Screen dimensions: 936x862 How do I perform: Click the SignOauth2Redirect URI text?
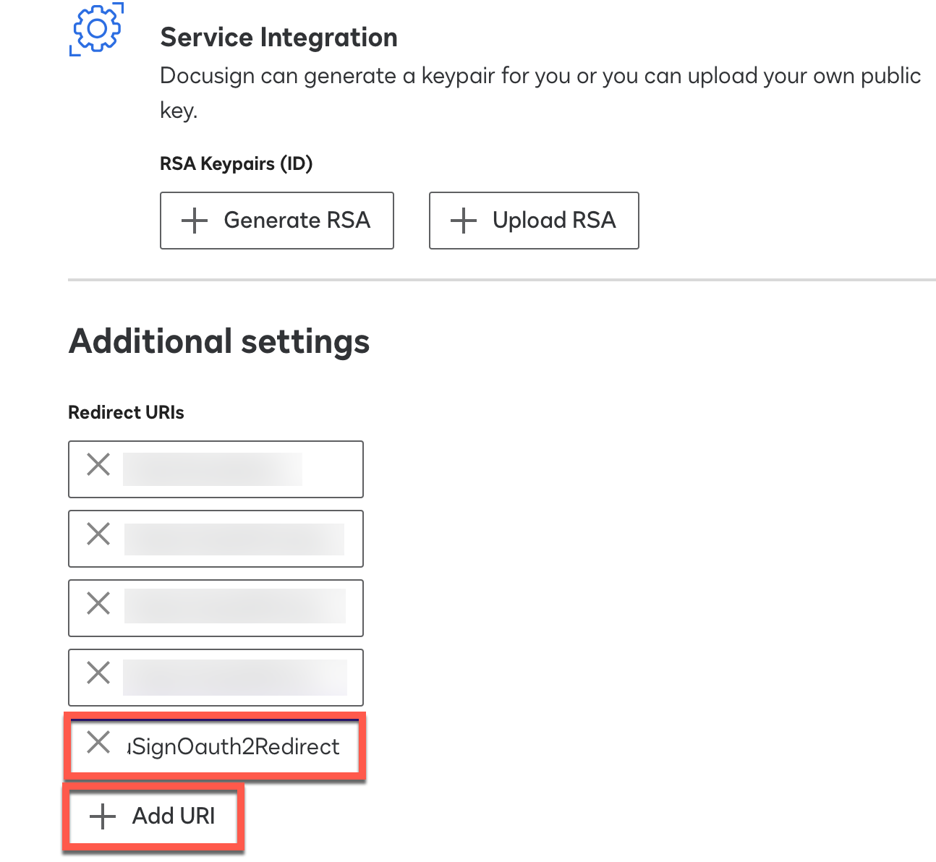[234, 746]
